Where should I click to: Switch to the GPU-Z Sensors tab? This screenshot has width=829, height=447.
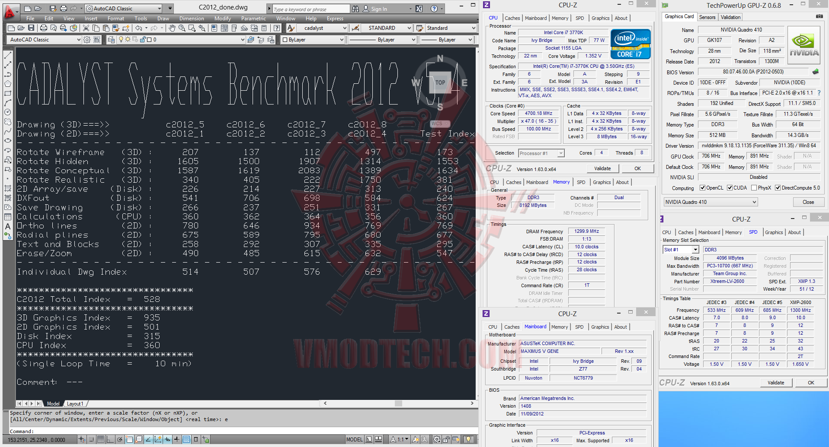click(x=707, y=17)
